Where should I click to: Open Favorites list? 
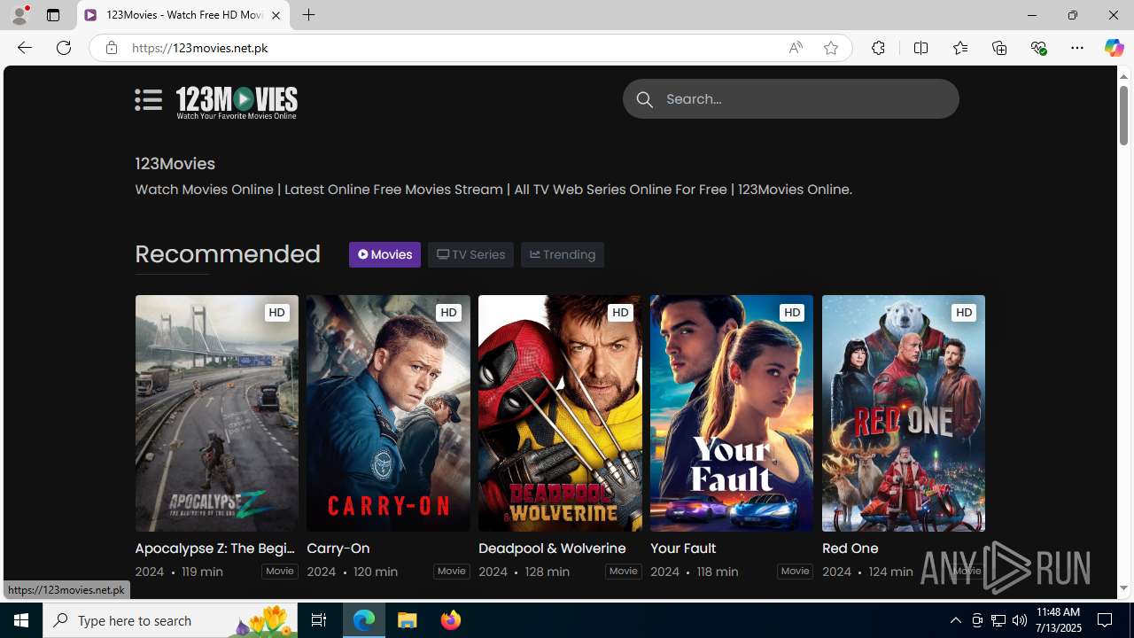959,48
